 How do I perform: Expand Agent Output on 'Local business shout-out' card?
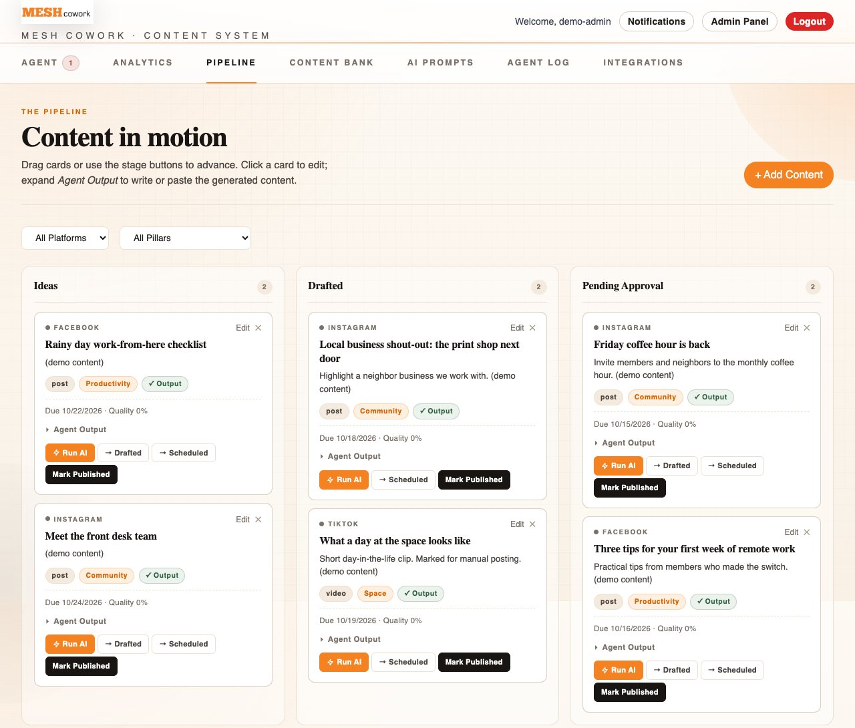[x=350, y=456]
